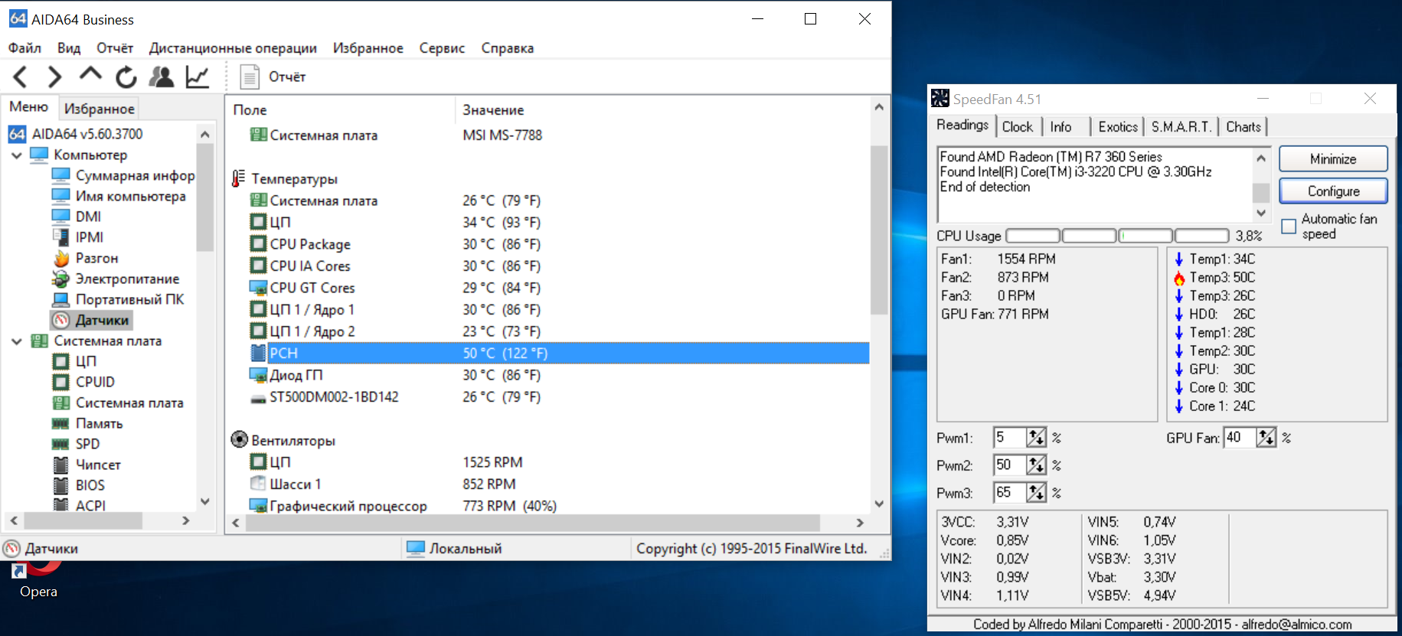Open the Справка menu

[508, 48]
